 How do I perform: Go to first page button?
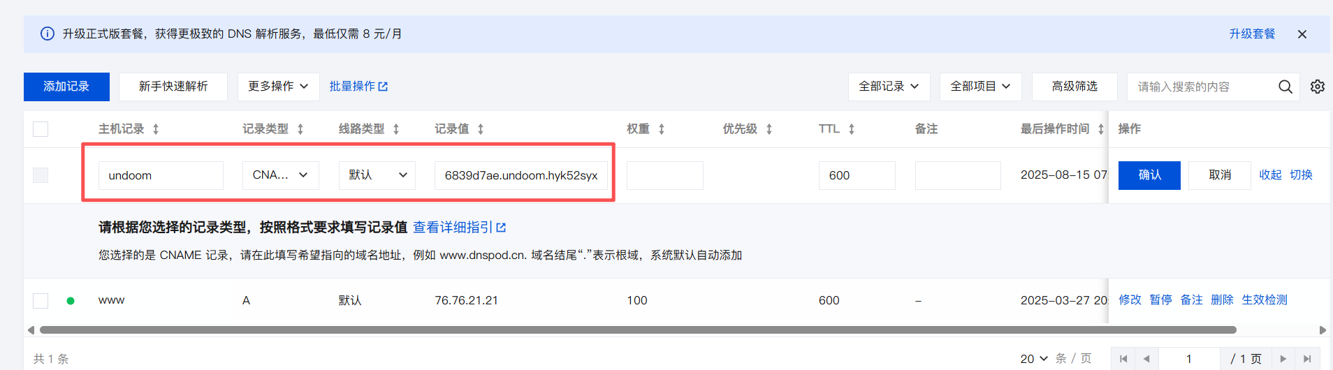pos(1123,359)
